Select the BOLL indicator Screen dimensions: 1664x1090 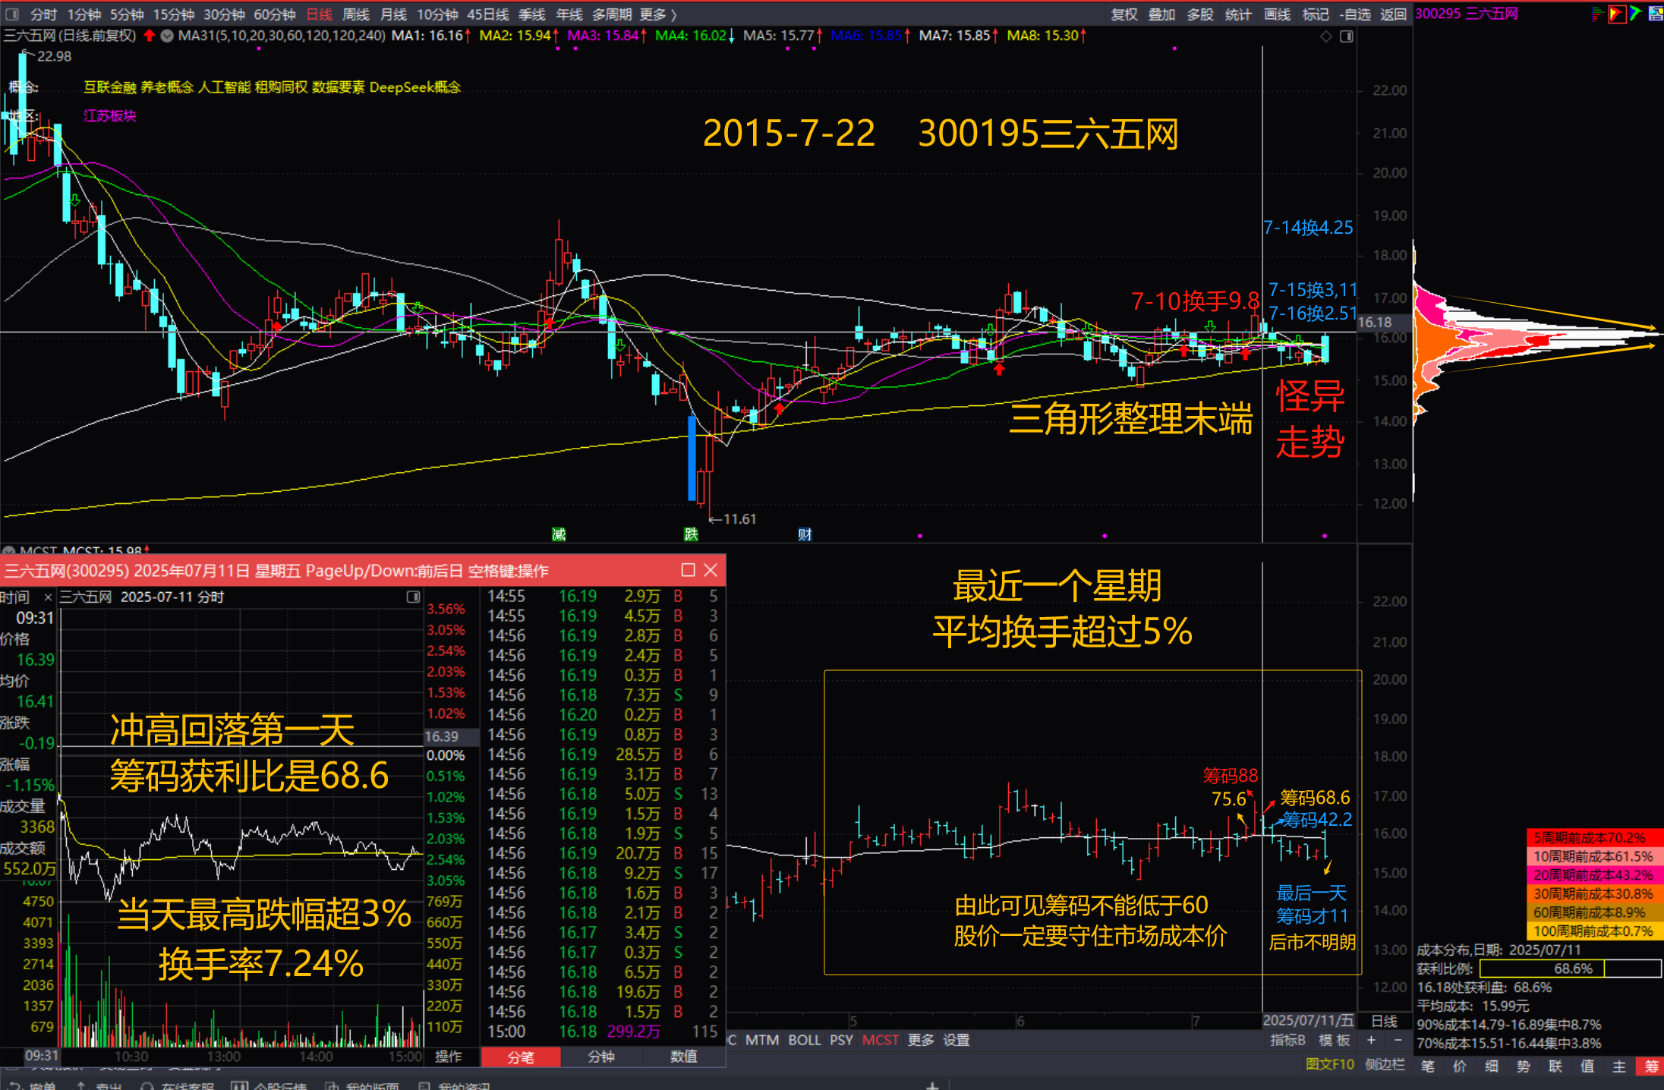click(805, 1040)
